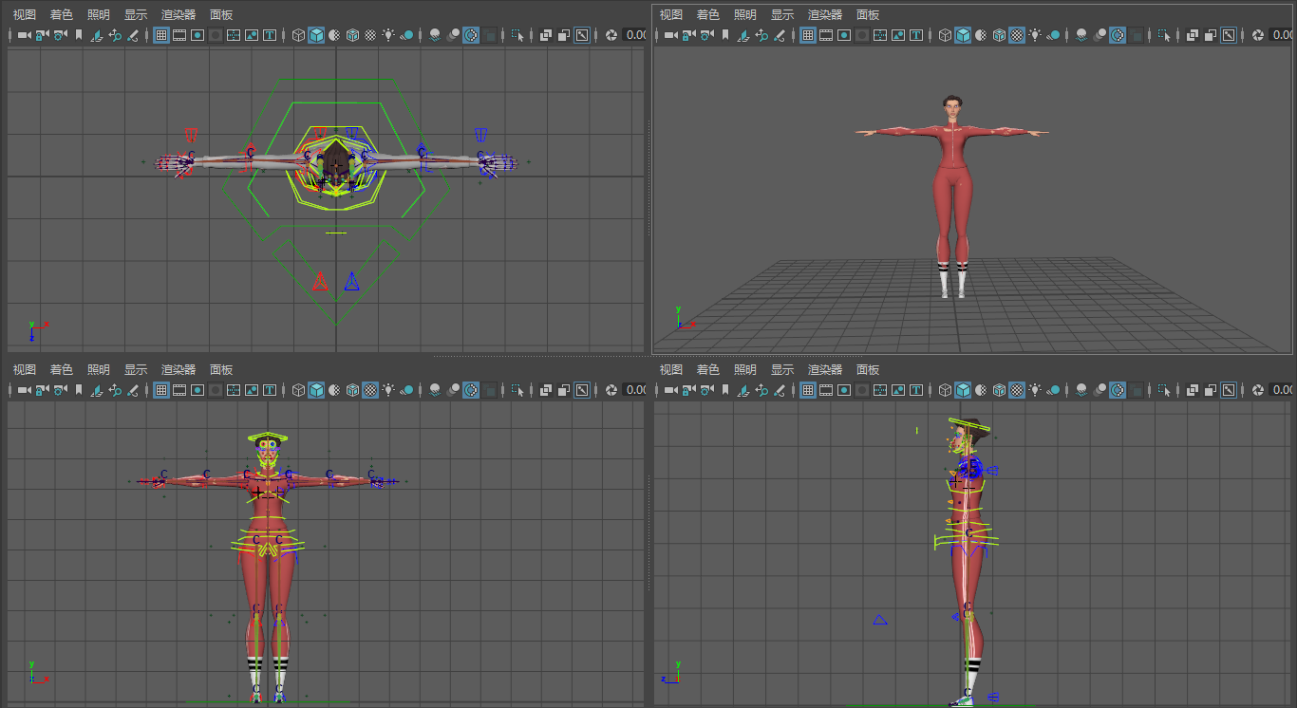1297x708 pixels.
Task: Expand 显示 dropdown in front view panel
Action: (x=136, y=370)
